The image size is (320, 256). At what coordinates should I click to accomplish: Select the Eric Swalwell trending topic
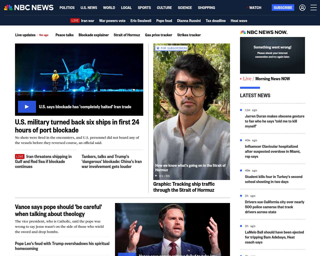tap(141, 21)
